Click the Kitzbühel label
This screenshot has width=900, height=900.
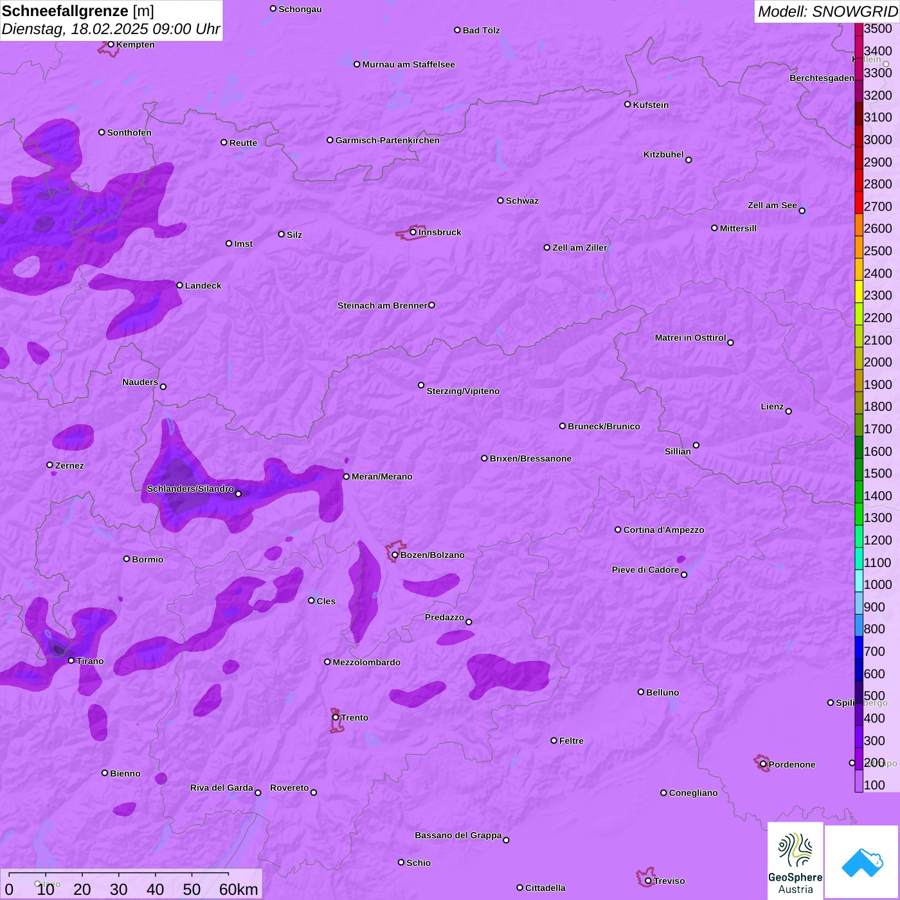tap(663, 154)
